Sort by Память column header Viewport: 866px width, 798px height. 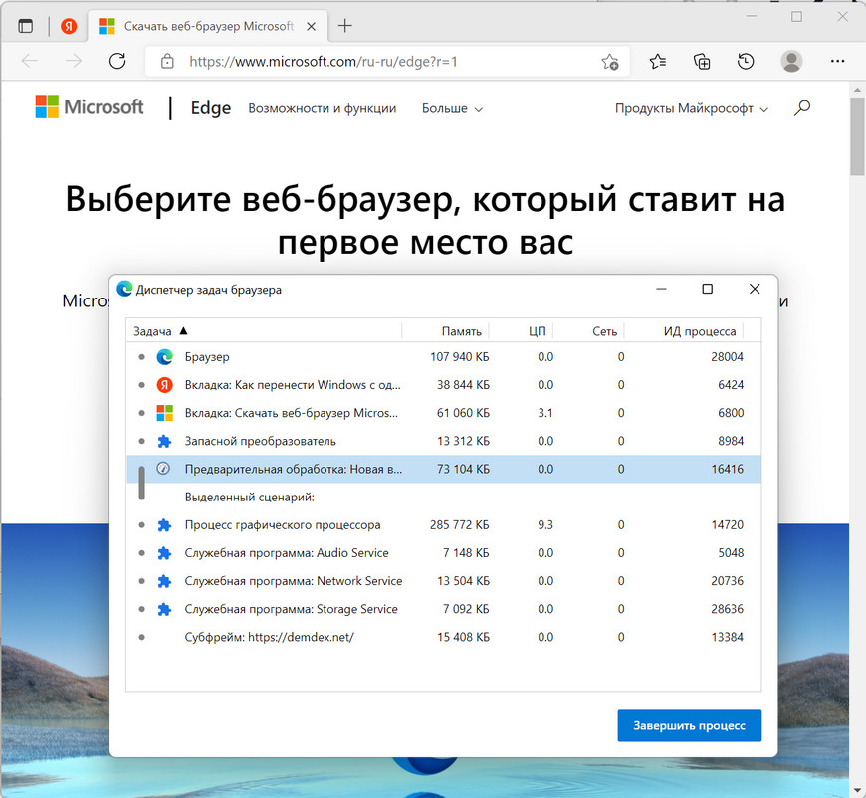(461, 331)
